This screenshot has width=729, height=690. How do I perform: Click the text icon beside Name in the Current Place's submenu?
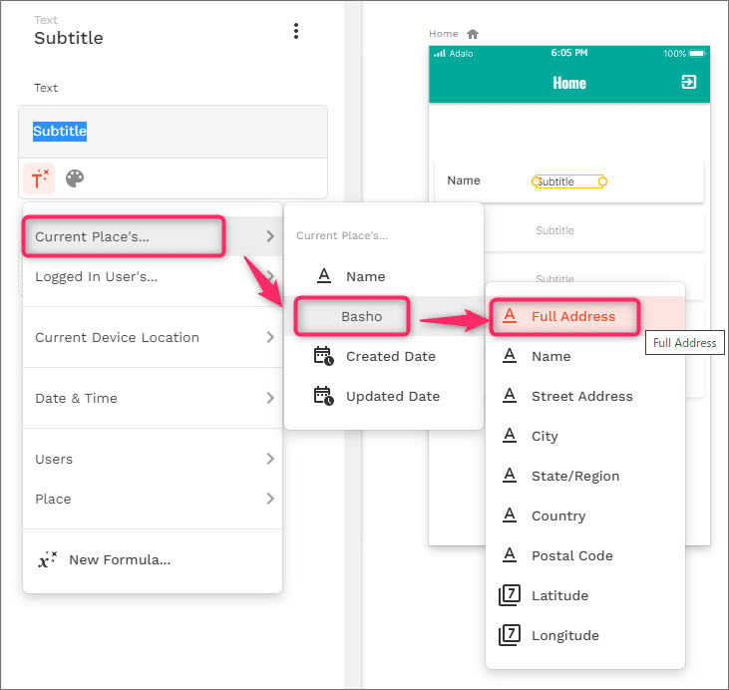point(324,276)
